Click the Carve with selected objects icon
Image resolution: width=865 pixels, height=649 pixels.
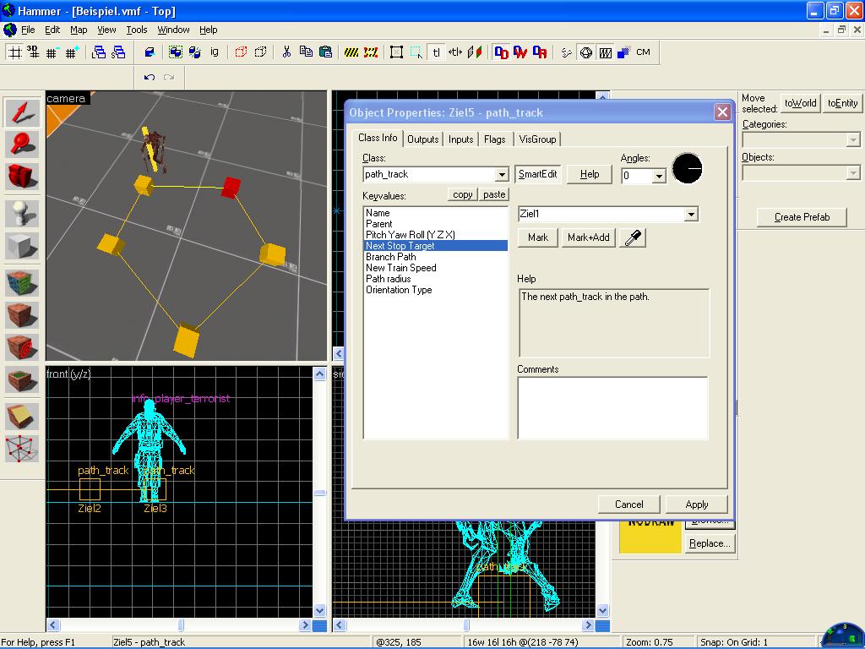pyautogui.click(x=149, y=52)
